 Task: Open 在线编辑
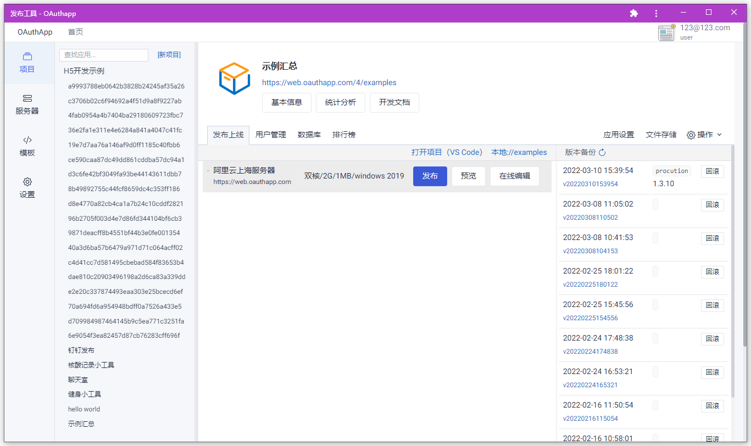click(515, 176)
